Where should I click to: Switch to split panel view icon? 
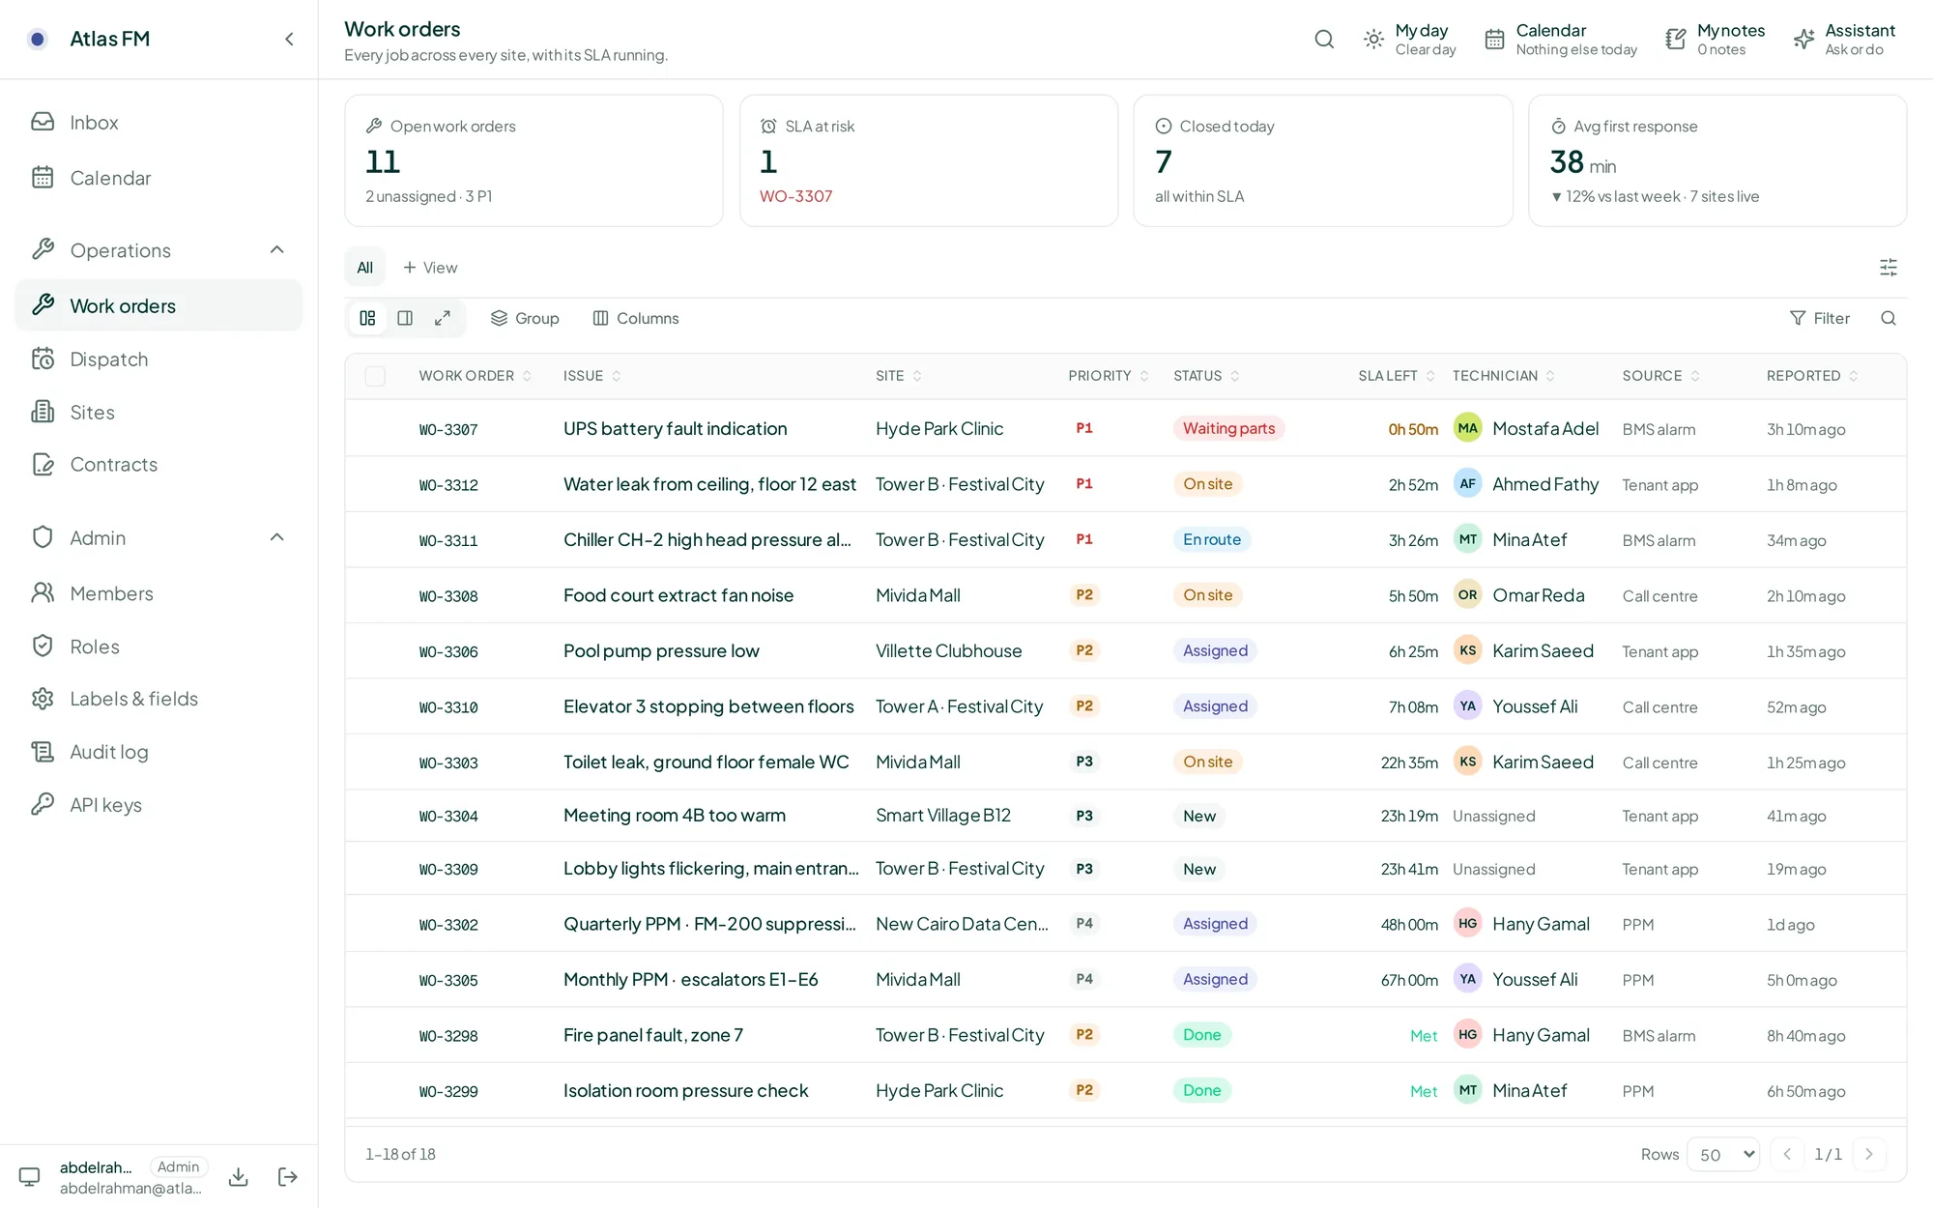405,318
